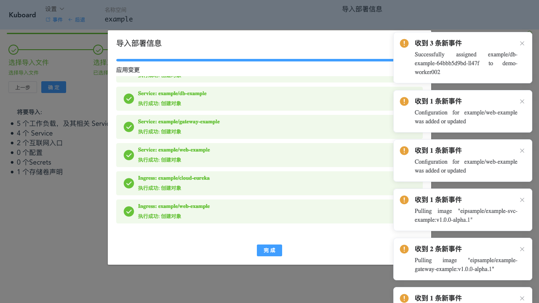
Task: Click warning icon on the gateway image pulling notification
Action: coord(404,249)
